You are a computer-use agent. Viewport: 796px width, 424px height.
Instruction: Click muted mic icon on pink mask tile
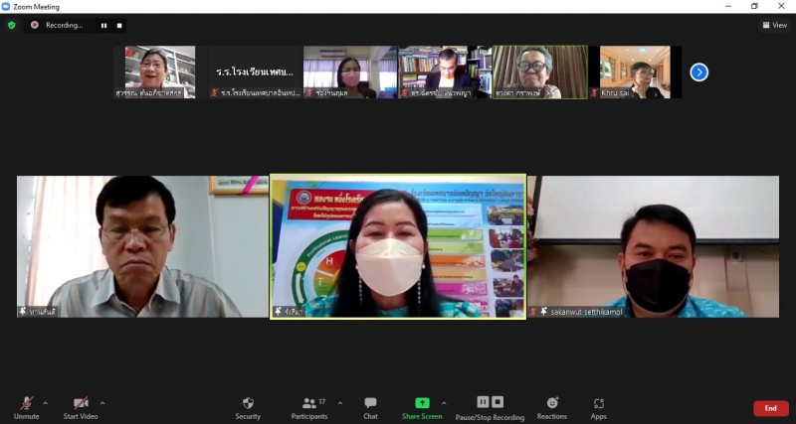pos(309,93)
